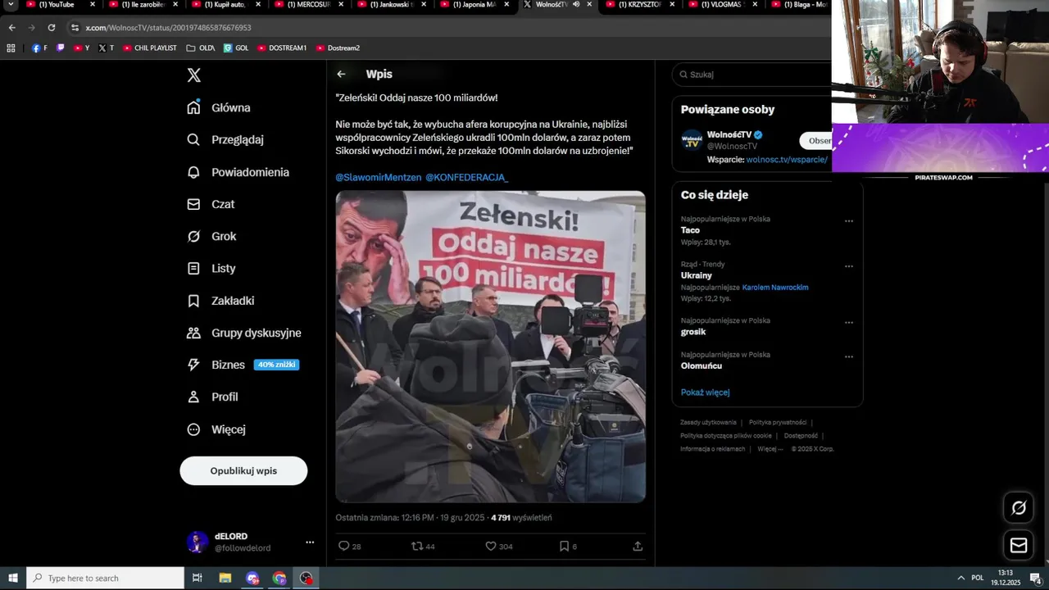Open floating Grok button
1049x590 pixels.
tap(1019, 508)
